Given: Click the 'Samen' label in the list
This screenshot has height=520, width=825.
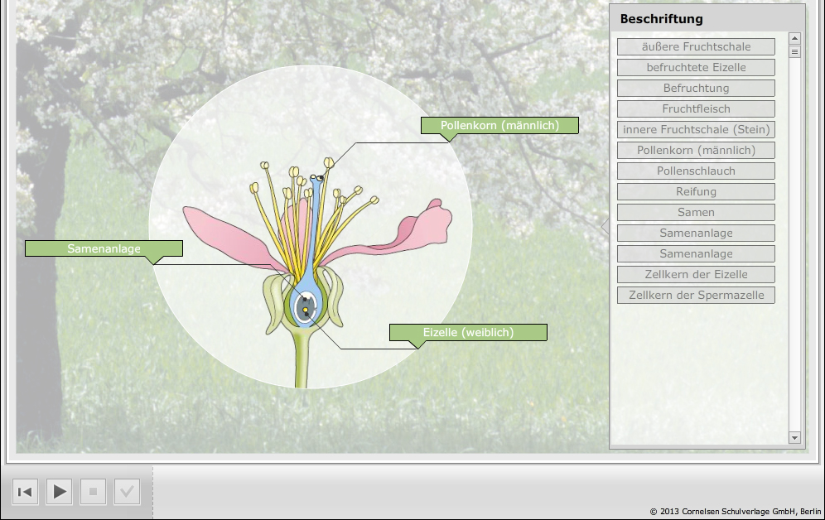Looking at the screenshot, I should coord(696,212).
